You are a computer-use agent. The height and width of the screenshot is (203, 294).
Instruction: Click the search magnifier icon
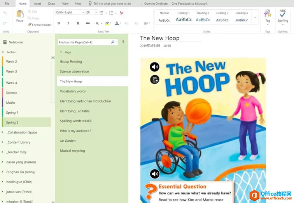point(113,42)
